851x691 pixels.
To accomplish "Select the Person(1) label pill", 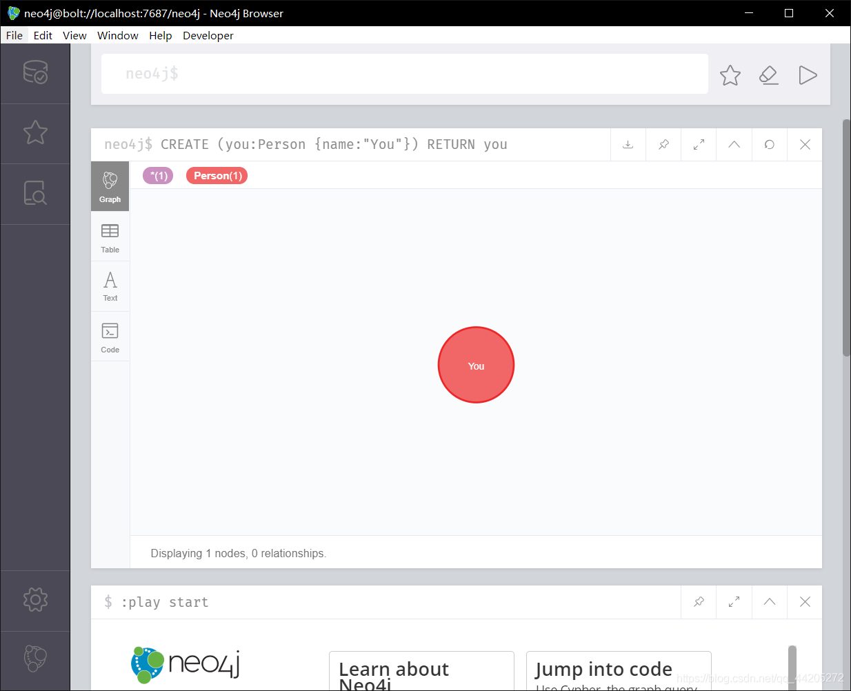I will coord(217,176).
